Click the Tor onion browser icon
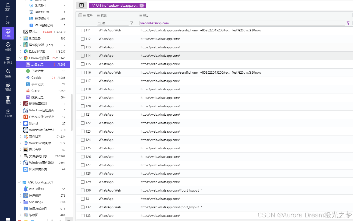Screen dimensions: 353x221 point(26,45)
